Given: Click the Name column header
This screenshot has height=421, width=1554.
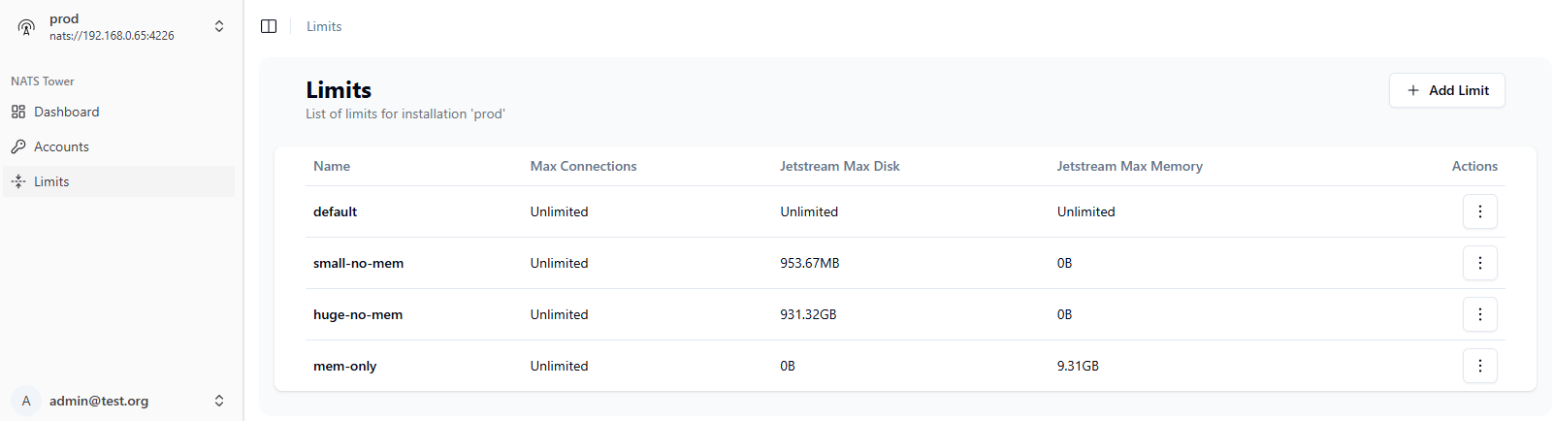Looking at the screenshot, I should pos(332,166).
